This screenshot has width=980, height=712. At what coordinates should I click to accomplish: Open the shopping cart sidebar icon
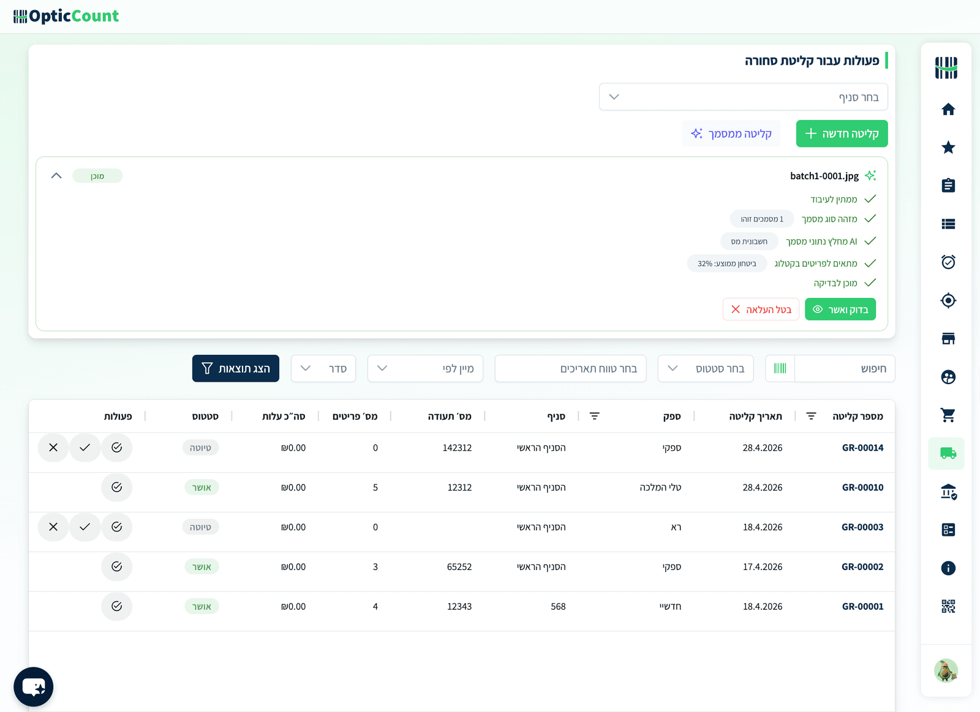coord(948,415)
